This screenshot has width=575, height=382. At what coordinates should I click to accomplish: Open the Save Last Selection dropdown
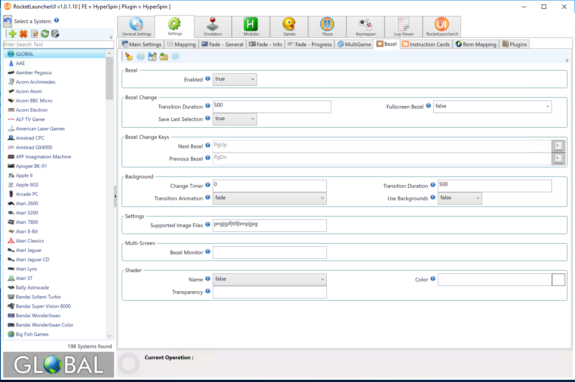(235, 119)
